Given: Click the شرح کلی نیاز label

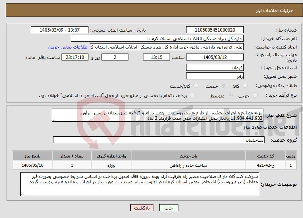Looking at the screenshot, I should click(281, 116).
